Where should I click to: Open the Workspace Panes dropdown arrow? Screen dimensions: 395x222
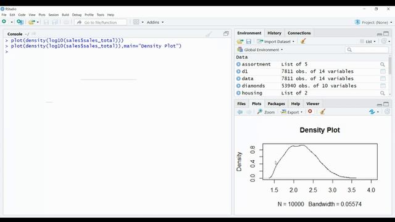pyautogui.click(x=143, y=22)
